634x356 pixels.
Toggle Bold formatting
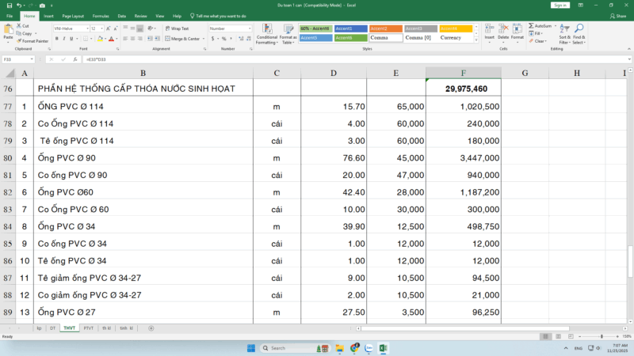pos(56,38)
